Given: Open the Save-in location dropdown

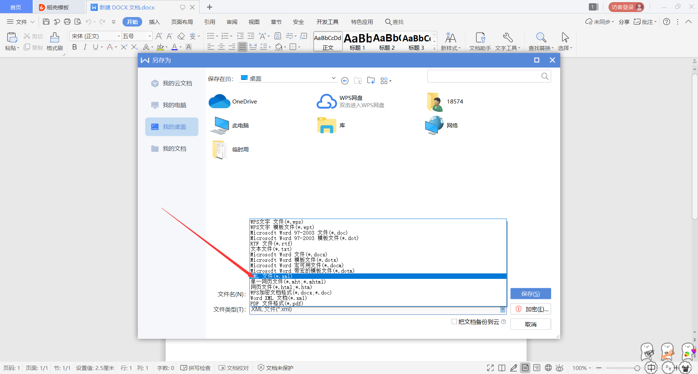Looking at the screenshot, I should [x=333, y=78].
